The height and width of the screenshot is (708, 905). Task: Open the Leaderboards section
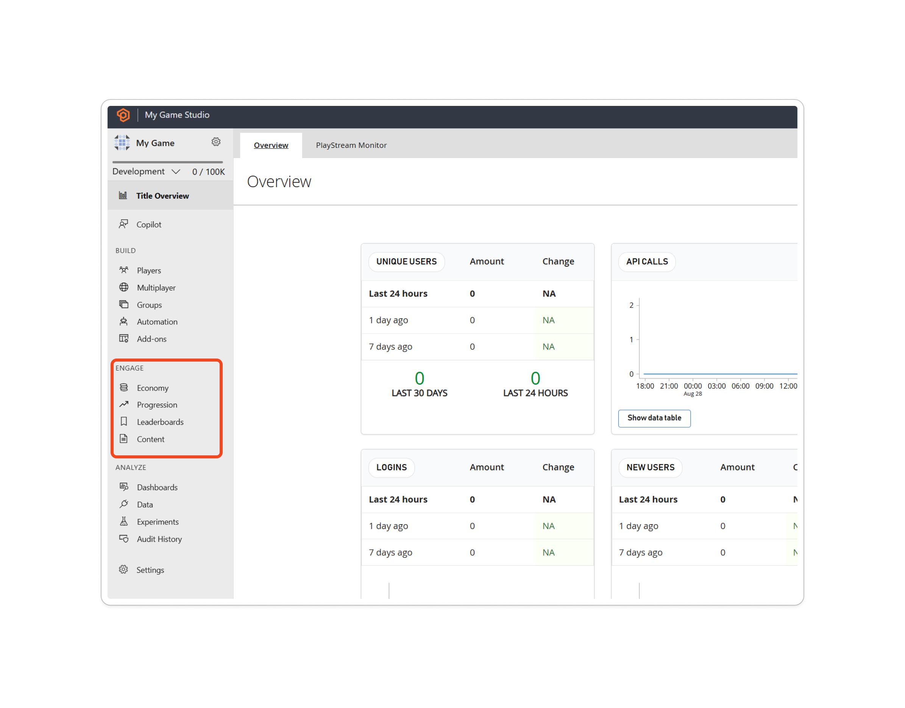point(160,421)
